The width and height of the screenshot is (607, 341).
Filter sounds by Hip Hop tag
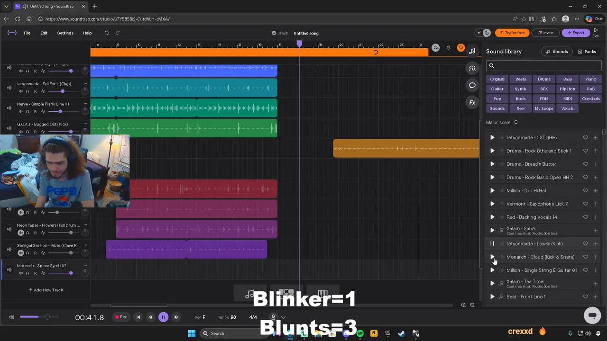coord(567,89)
